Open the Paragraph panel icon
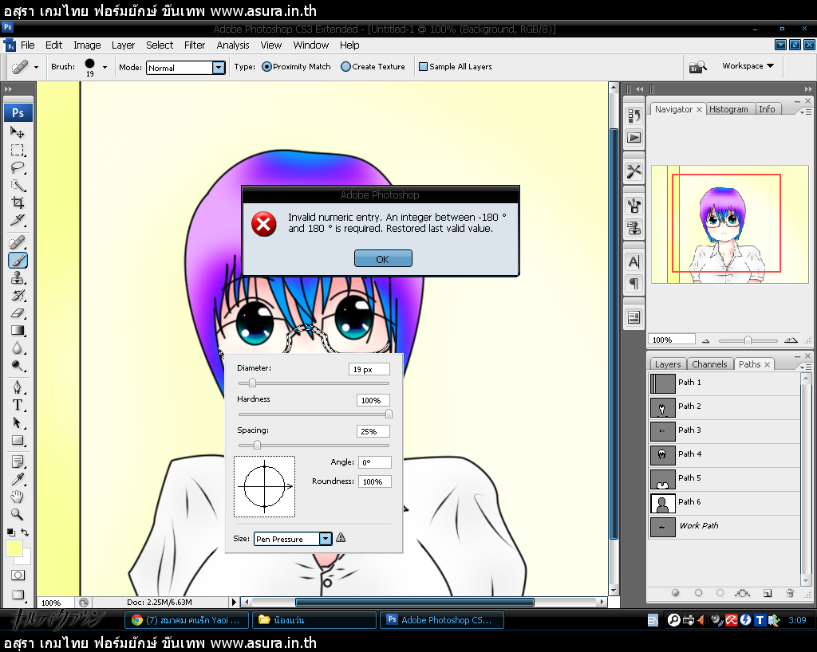 click(633, 284)
